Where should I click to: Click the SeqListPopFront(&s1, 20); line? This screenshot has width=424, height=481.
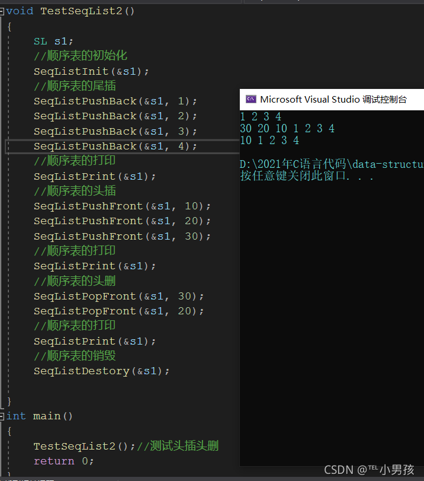click(118, 311)
